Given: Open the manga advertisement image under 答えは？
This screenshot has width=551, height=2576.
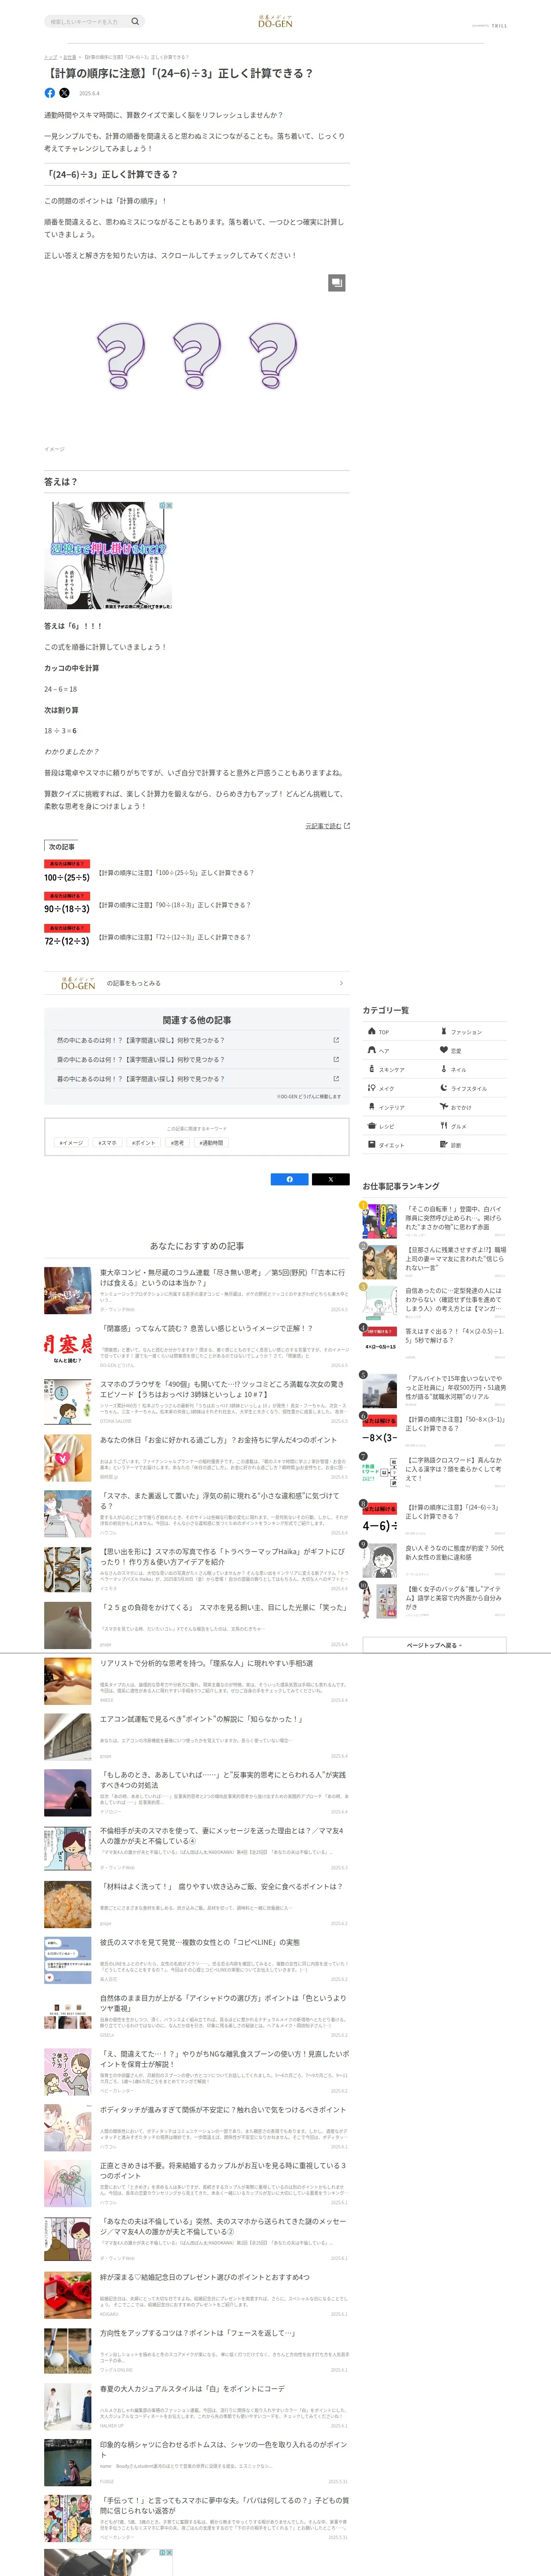Looking at the screenshot, I should (108, 556).
